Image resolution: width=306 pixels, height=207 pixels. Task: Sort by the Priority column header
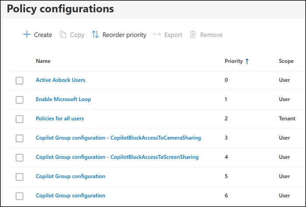click(233, 61)
